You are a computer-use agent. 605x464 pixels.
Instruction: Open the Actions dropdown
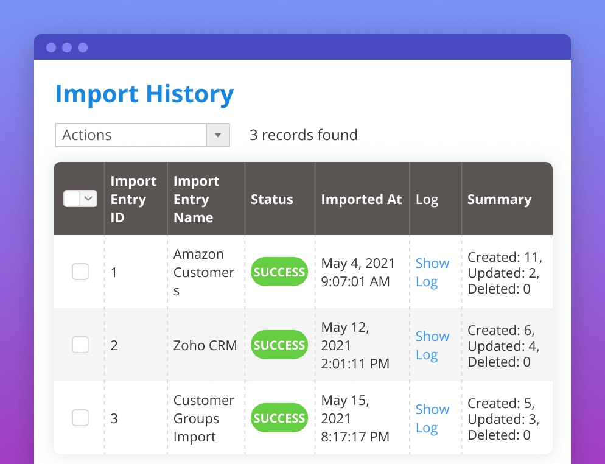click(131, 135)
